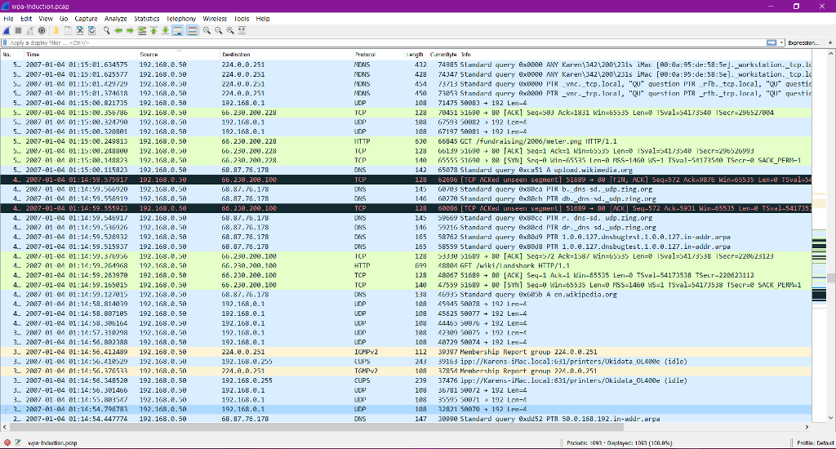Toggle auto-scroll during live capture

[177, 30]
